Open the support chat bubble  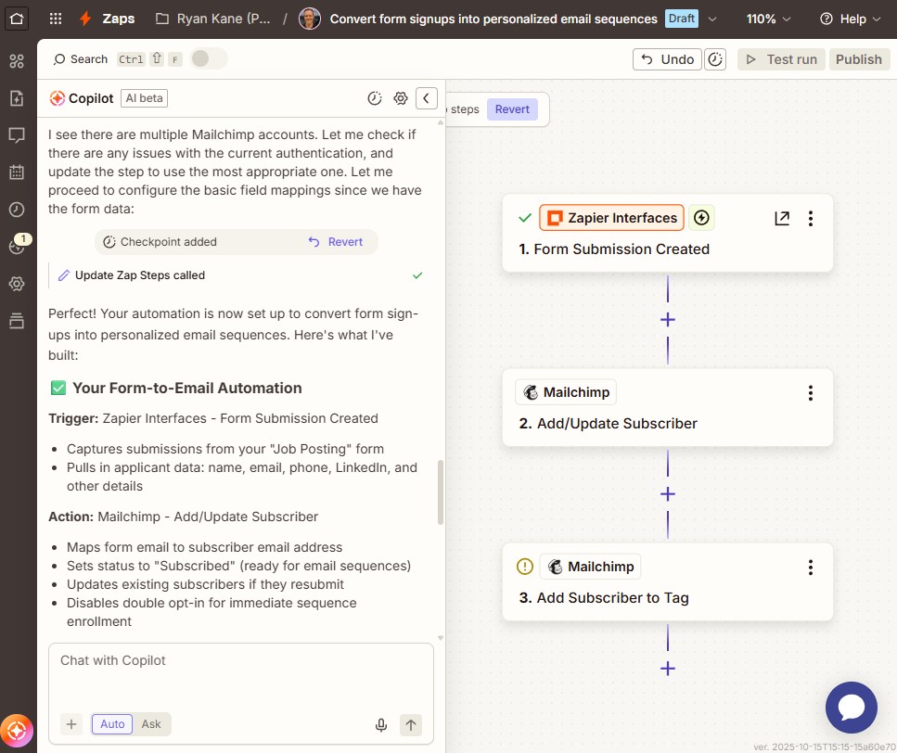pyautogui.click(x=852, y=708)
